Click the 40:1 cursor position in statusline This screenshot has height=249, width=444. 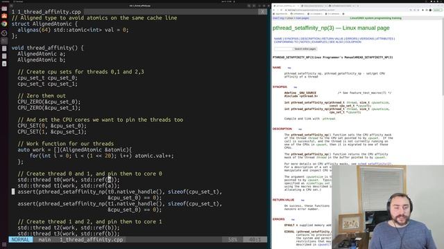tap(255, 240)
